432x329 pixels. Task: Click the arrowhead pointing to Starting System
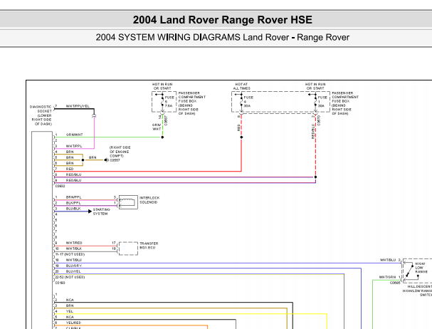(90, 211)
